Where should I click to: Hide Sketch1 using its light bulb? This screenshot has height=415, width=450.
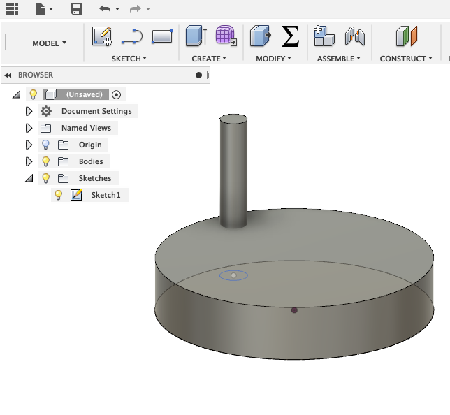pyautogui.click(x=58, y=195)
